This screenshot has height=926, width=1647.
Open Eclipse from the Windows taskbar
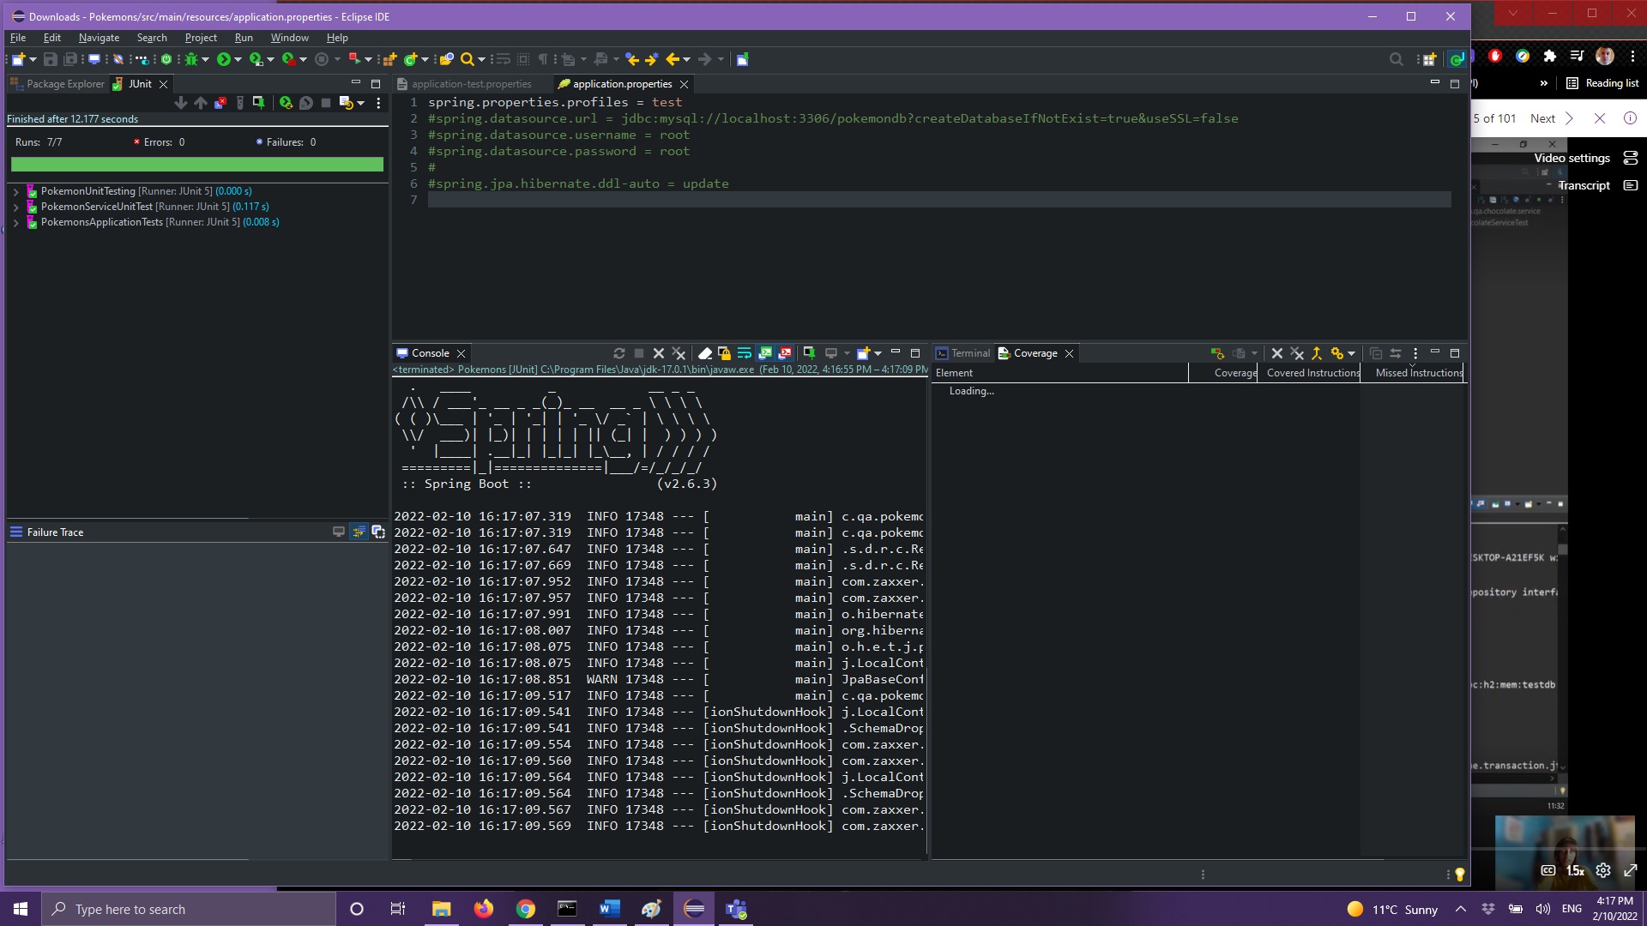pos(694,909)
